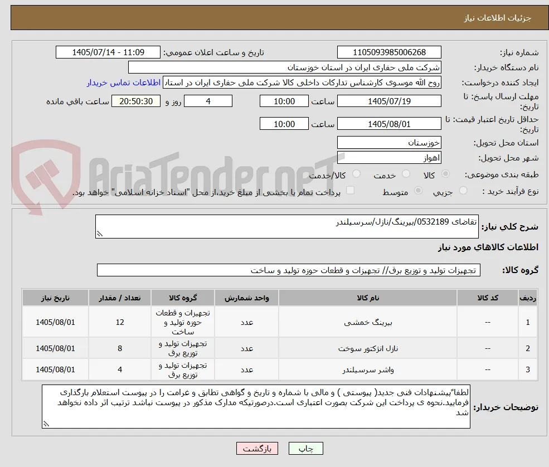Click the unit عدد cell of نازل row

tap(246, 348)
